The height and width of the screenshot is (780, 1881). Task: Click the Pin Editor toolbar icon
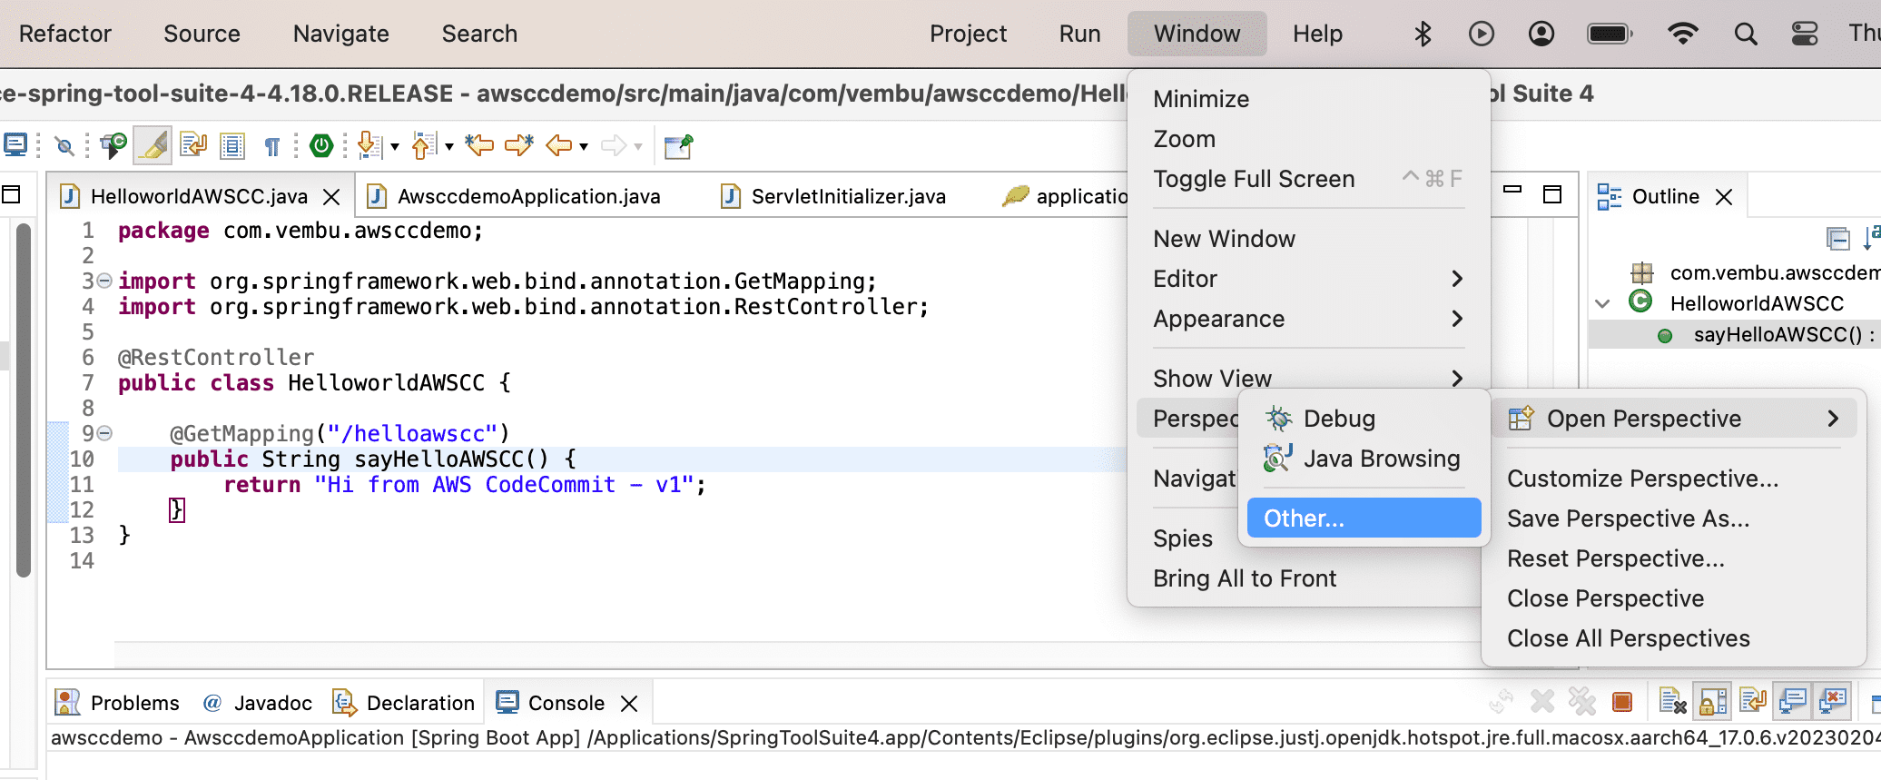[678, 145]
